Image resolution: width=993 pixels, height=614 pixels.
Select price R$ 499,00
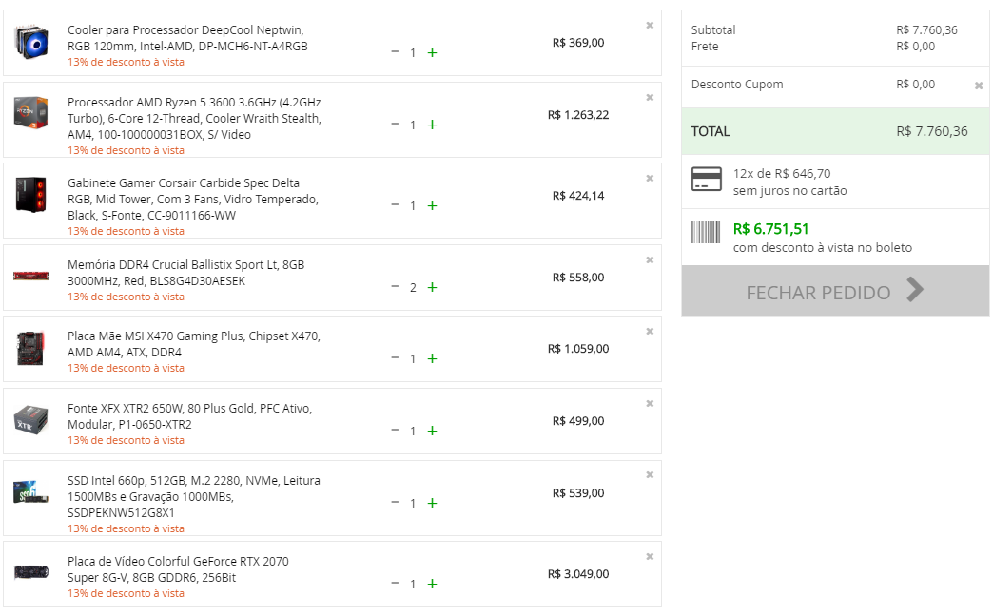click(578, 421)
